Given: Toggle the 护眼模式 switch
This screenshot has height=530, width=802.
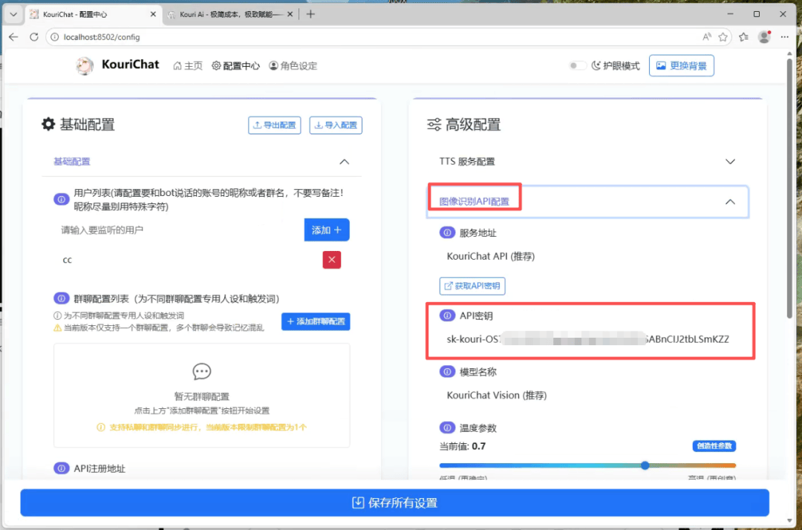Looking at the screenshot, I should tap(577, 65).
